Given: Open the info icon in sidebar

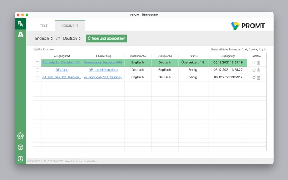Looking at the screenshot, I should tap(21, 158).
